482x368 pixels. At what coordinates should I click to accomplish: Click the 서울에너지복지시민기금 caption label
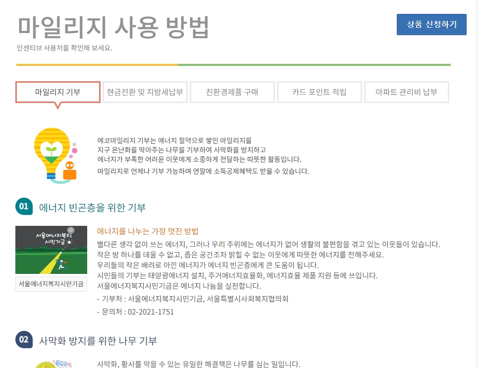pos(51,284)
